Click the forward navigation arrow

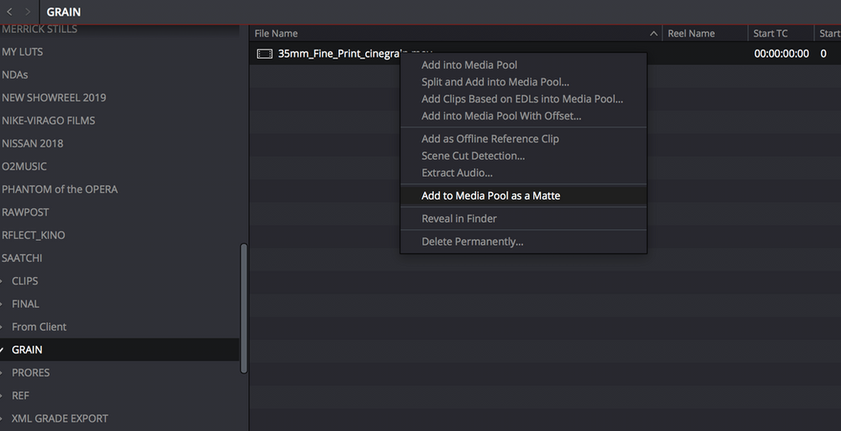(x=28, y=12)
